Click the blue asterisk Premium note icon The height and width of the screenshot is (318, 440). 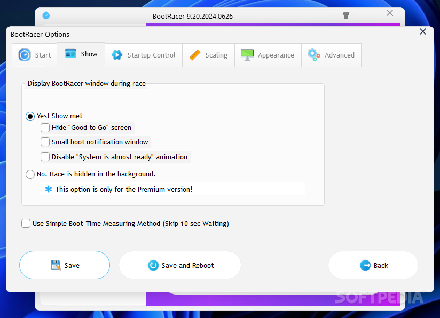[49, 190]
